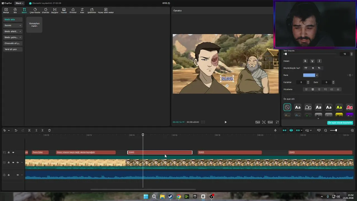This screenshot has height=201, width=357.
Task: Click the microphone record voiceover icon
Action: (275, 130)
